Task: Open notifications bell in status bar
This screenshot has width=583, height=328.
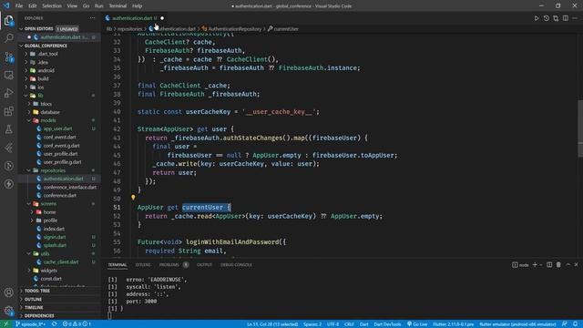Action: click(x=575, y=324)
